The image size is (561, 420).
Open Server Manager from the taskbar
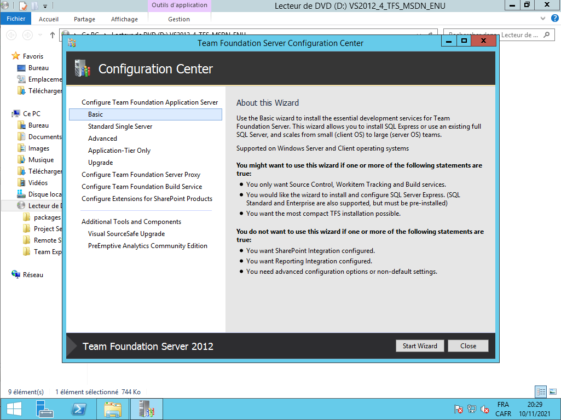point(44,409)
